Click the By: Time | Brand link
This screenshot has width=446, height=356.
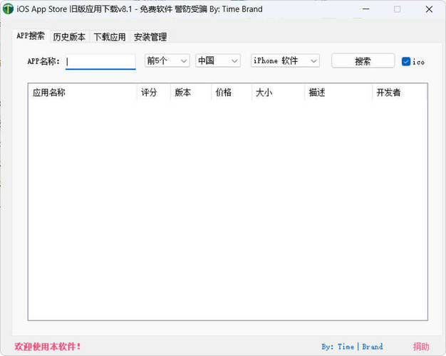tap(352, 347)
